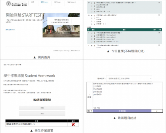Click the 首頁 breadcrumb link
This screenshot has height=133, width=166.
click(x=5, y=65)
